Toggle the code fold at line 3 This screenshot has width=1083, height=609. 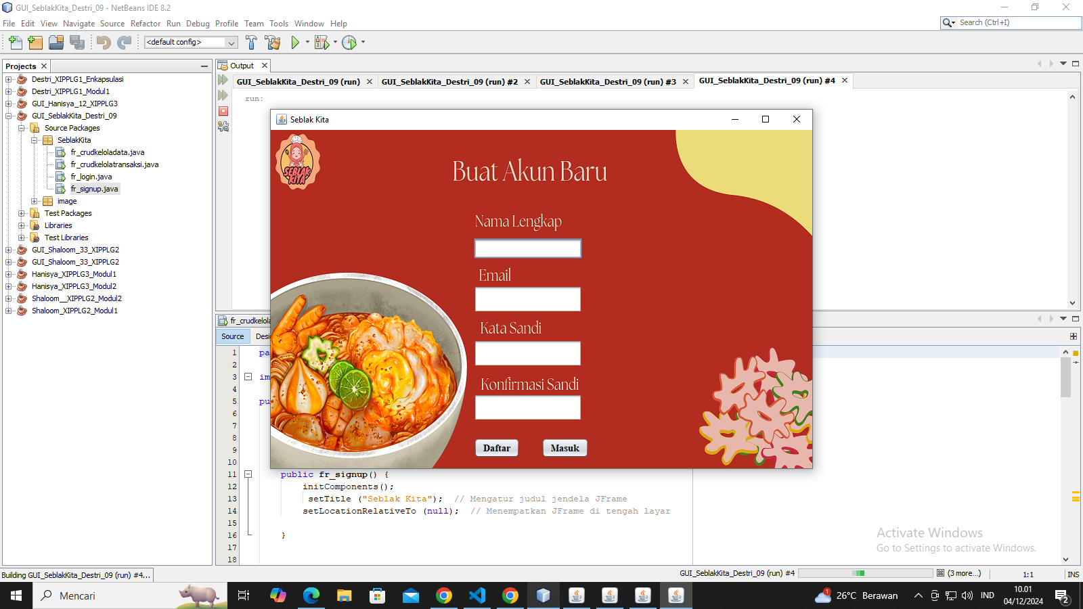pos(248,377)
